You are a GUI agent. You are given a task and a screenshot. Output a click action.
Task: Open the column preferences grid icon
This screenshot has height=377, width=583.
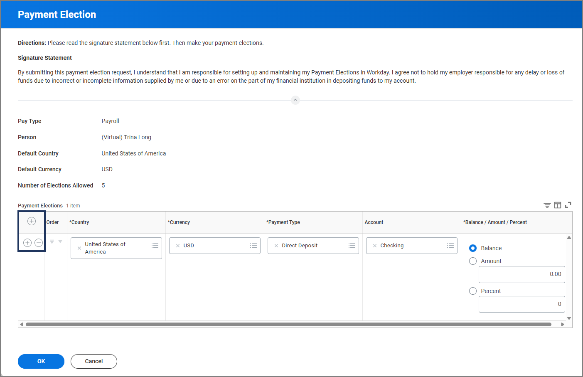(558, 205)
